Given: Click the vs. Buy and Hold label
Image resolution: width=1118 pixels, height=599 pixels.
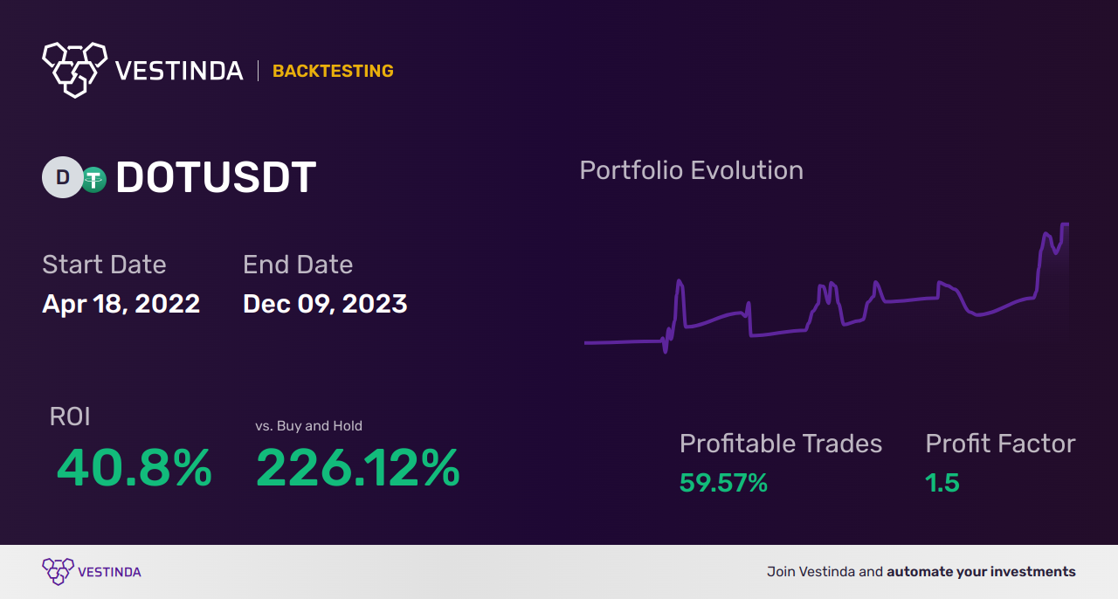Looking at the screenshot, I should pos(308,426).
